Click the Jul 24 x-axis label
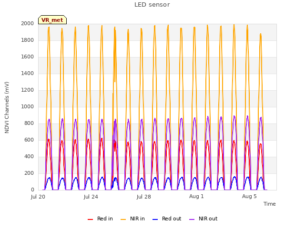Viewport: 305px width, 228px height. pyautogui.click(x=91, y=197)
